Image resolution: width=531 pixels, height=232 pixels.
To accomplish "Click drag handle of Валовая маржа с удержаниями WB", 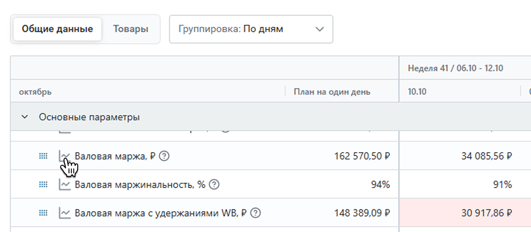I will point(43,213).
